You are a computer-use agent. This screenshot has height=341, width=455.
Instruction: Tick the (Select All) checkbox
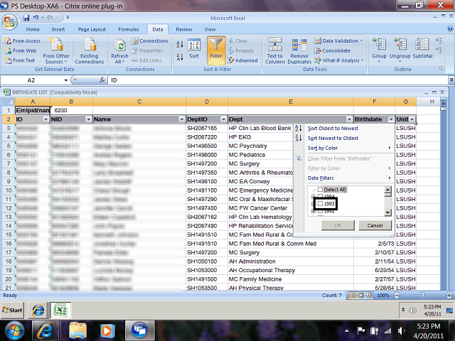click(320, 190)
